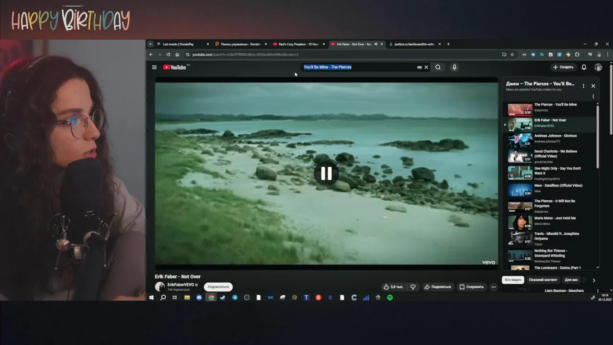Viewport: 613px width, 345px height.
Task: Open the ErikFaberVEVO channel avatar
Action: [x=160, y=287]
